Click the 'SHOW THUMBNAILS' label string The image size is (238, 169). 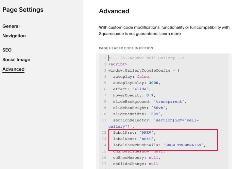[183, 145]
